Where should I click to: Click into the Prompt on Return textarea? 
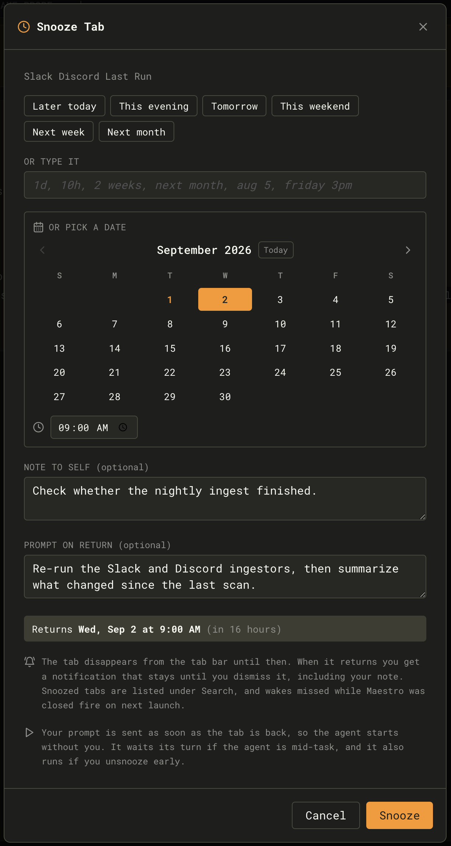[x=225, y=577]
